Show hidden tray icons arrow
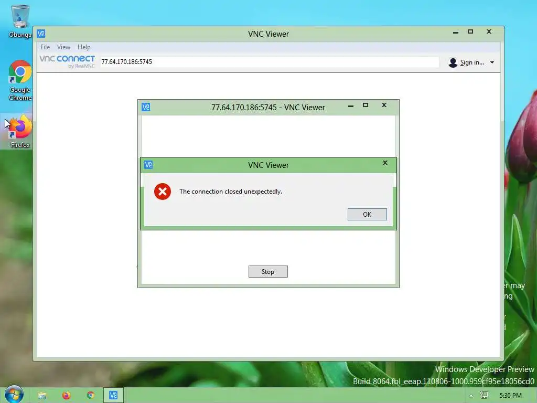Screen dimensions: 537x403 [471, 396]
